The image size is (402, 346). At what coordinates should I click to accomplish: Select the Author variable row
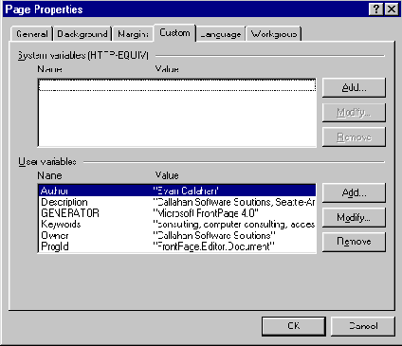point(177,191)
